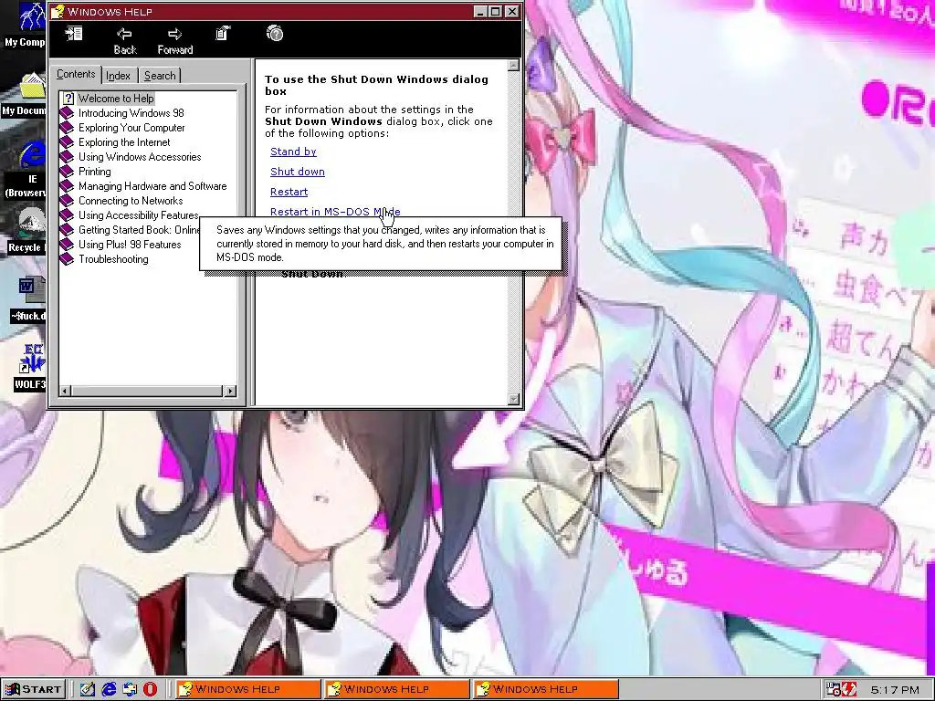Click the Show Desktop quick launch icon
The width and height of the screenshot is (935, 701).
point(87,690)
